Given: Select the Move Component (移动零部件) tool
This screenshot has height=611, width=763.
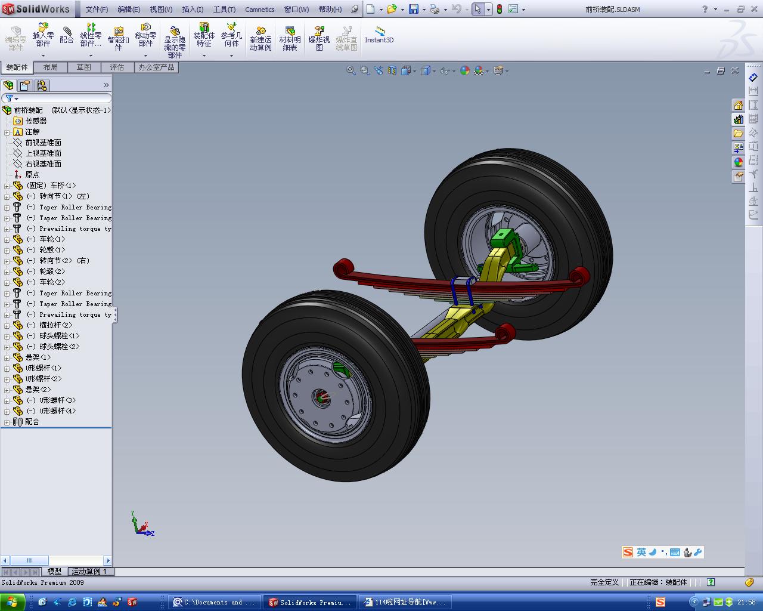Looking at the screenshot, I should pos(145,36).
